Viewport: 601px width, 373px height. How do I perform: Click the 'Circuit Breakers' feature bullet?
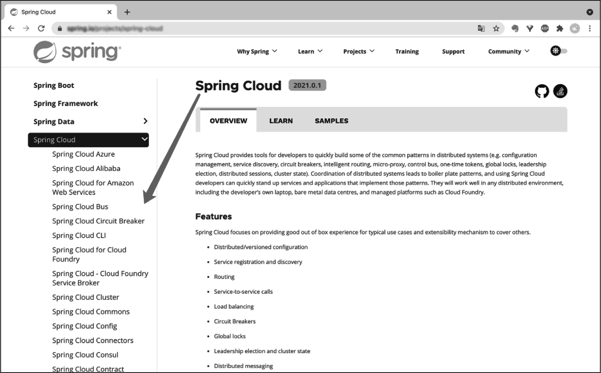[x=235, y=321]
